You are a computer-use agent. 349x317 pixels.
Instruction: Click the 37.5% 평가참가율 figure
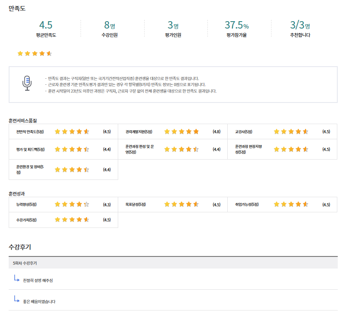click(236, 26)
